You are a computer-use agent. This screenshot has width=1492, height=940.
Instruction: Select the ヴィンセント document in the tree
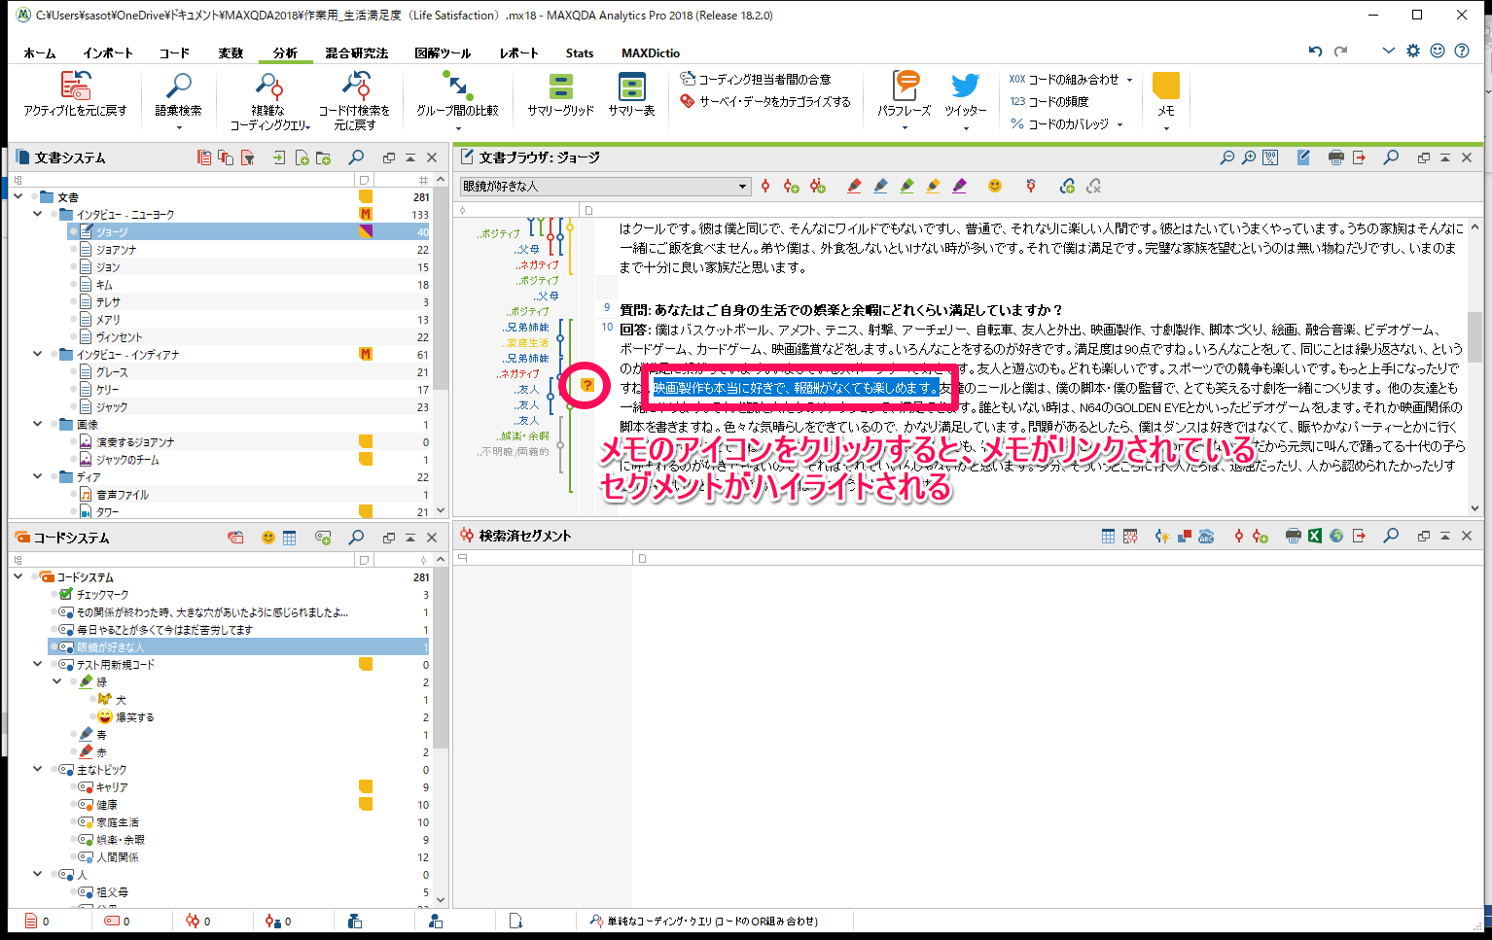[x=119, y=337]
